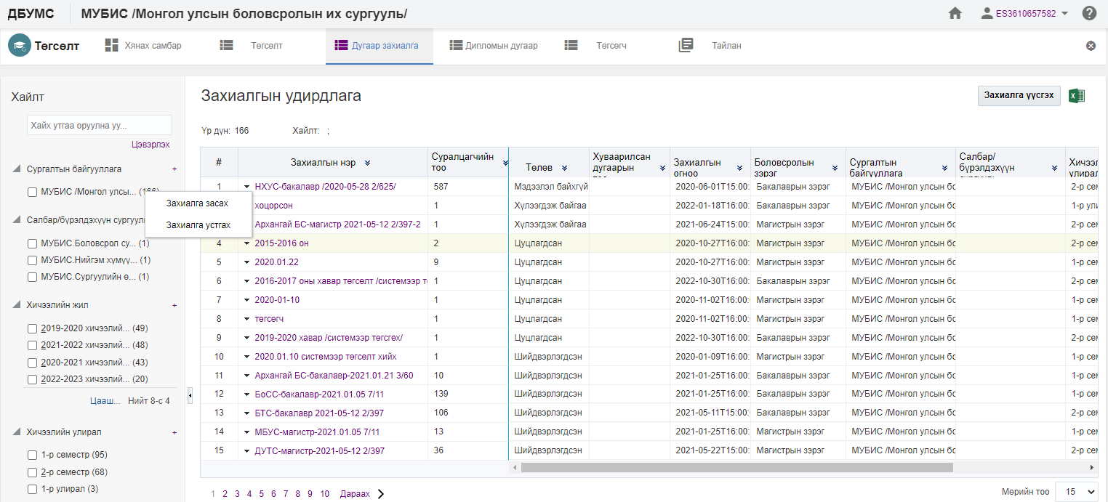
Task: Go to page 2 of results
Action: 225,494
